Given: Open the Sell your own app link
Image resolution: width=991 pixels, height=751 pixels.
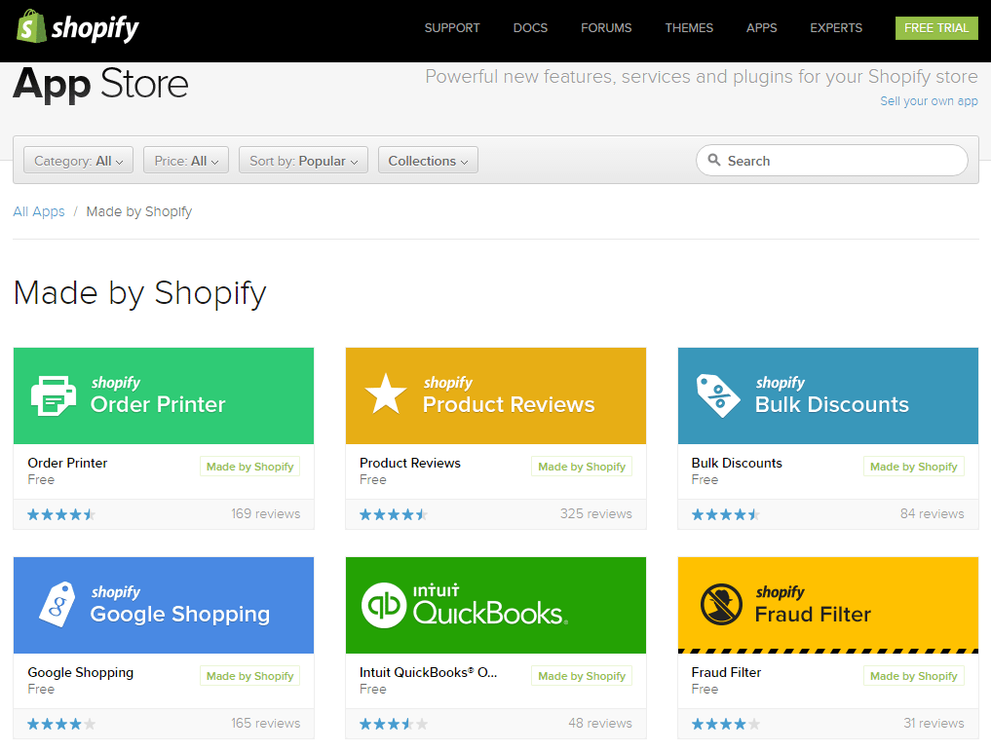Looking at the screenshot, I should [928, 100].
